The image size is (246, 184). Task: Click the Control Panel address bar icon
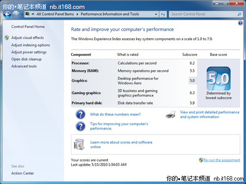pos(28,14)
